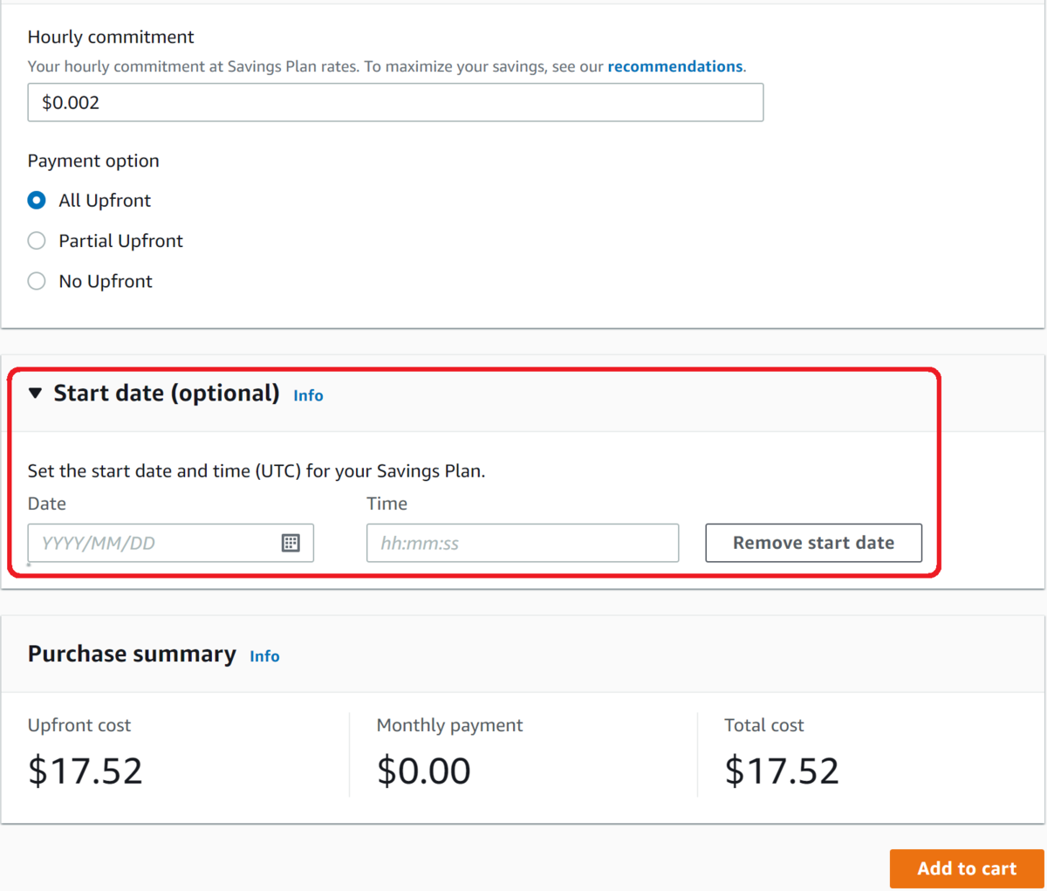Click the Time field label
The image size is (1047, 891).
(387, 504)
